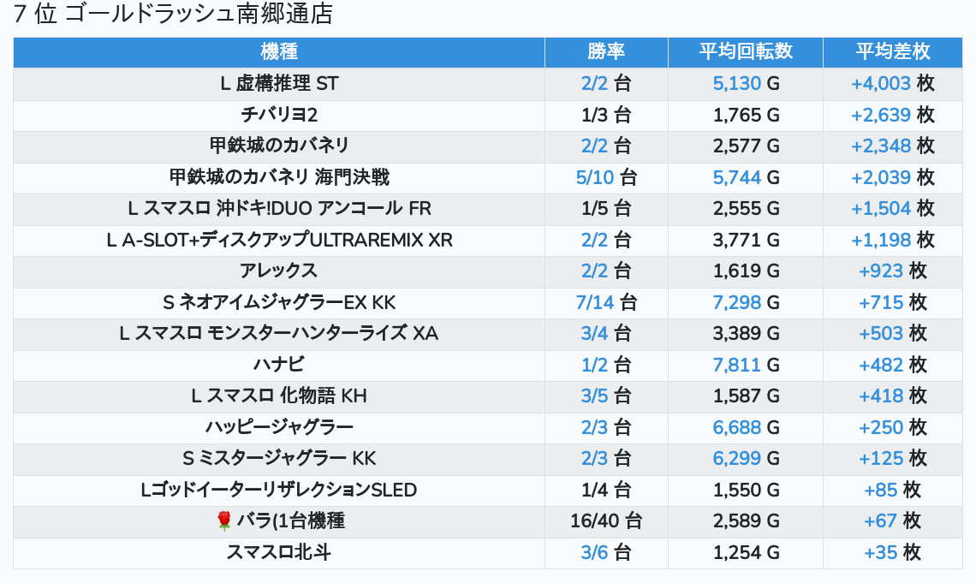
Task: Open the ハッピージャグラー row
Action: (278, 427)
